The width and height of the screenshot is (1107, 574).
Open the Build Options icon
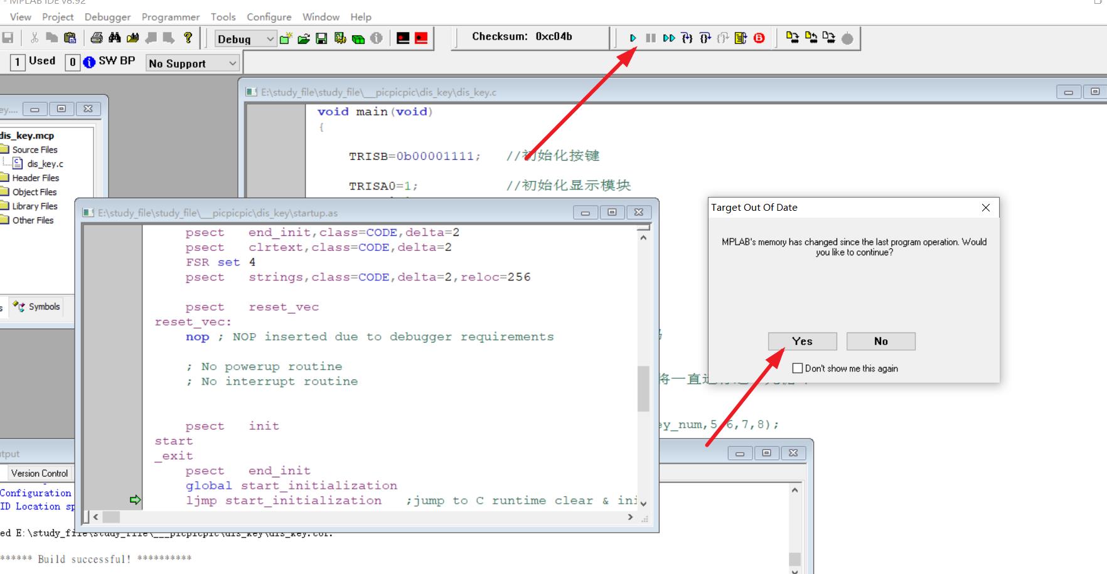[340, 39]
